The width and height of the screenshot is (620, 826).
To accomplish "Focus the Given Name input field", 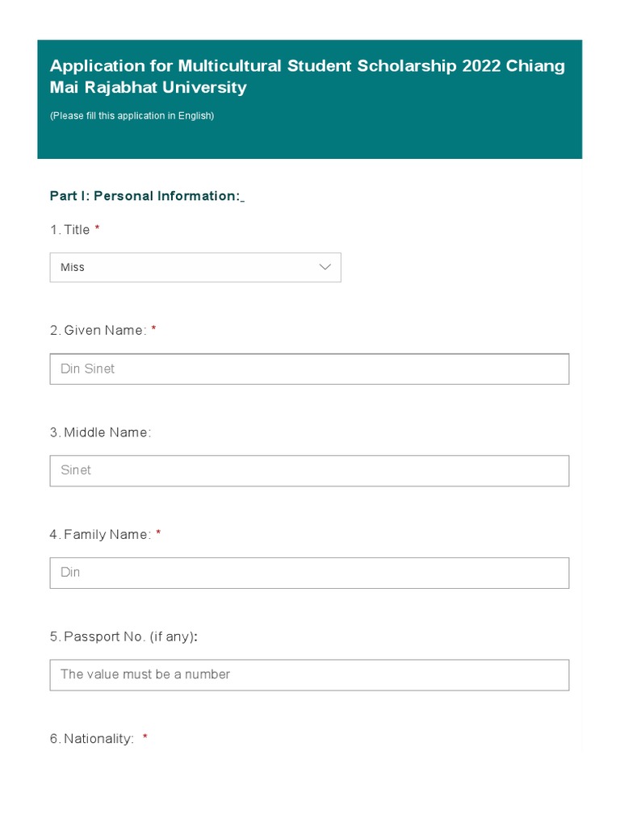I will point(309,369).
